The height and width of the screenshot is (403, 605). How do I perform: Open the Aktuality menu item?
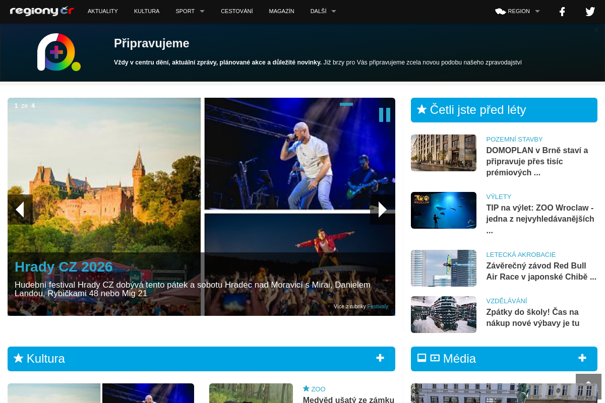103,11
